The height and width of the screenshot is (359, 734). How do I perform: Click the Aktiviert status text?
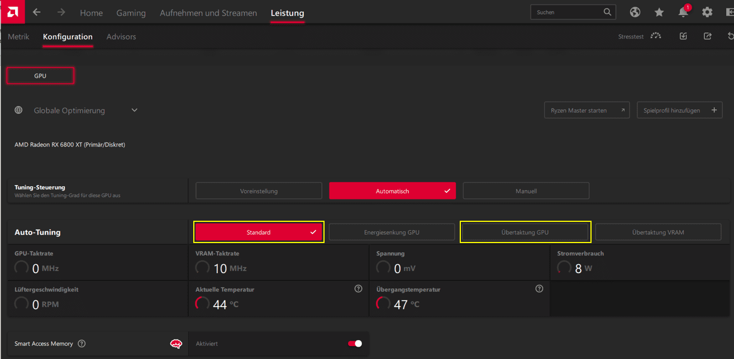(x=207, y=344)
